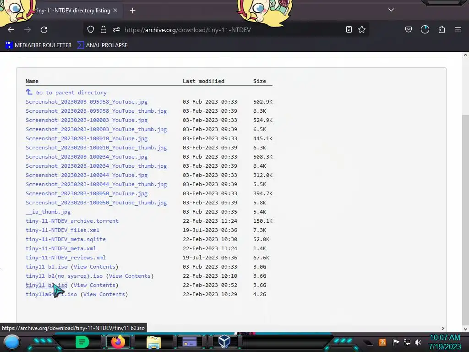Open tiny-11-NTDEV_meta.xml
469x352 pixels.
coord(61,248)
